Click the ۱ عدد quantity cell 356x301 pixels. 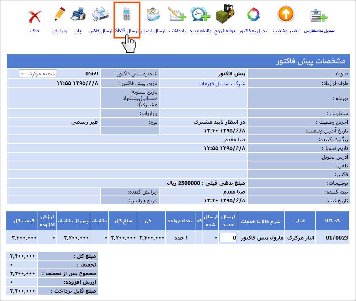[181, 238]
